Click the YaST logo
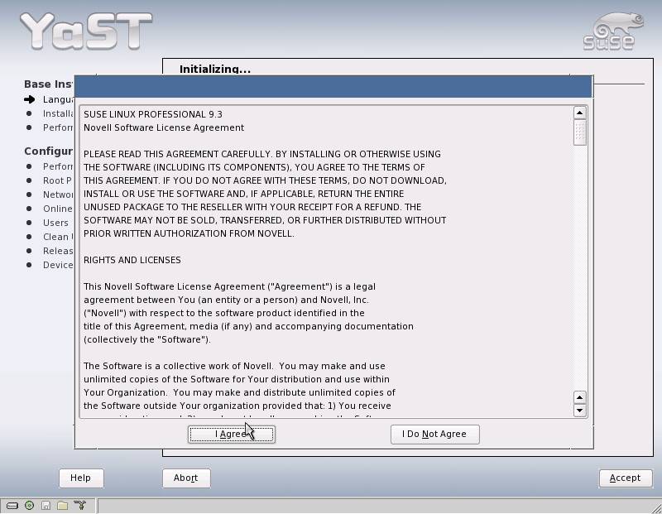The width and height of the screenshot is (662, 514). click(x=86, y=31)
